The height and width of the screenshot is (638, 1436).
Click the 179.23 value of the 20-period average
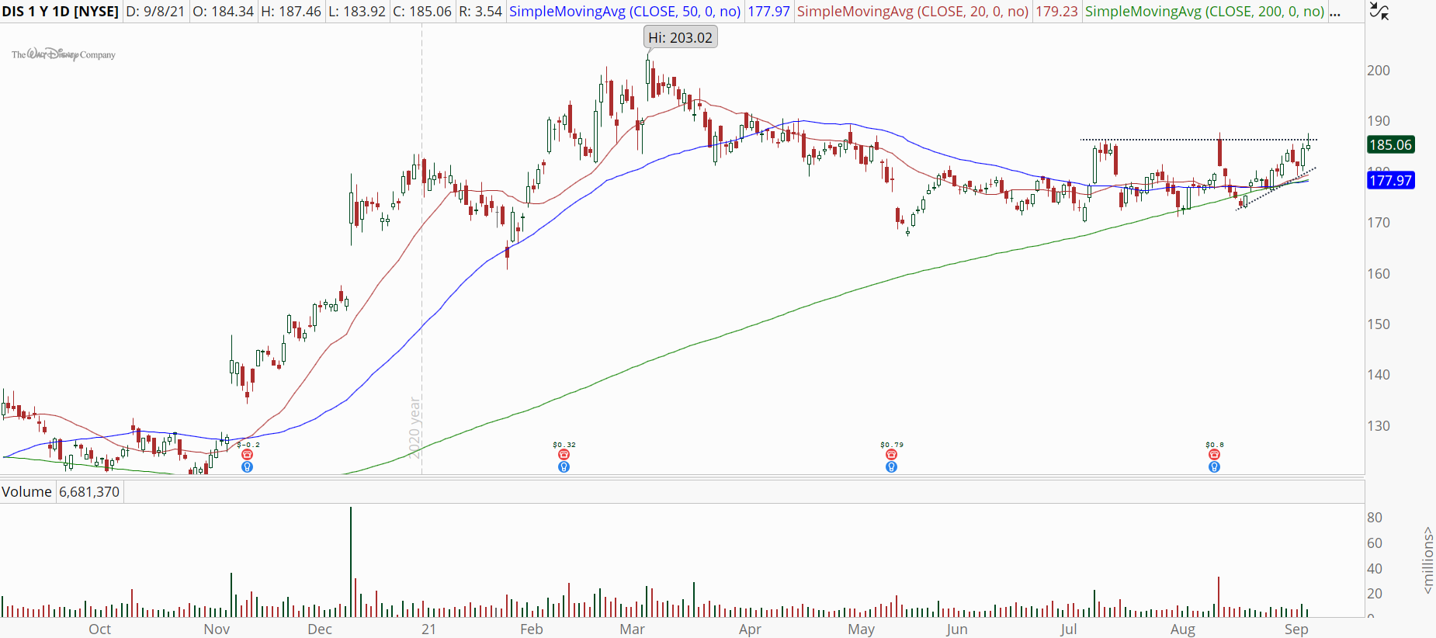click(1056, 12)
